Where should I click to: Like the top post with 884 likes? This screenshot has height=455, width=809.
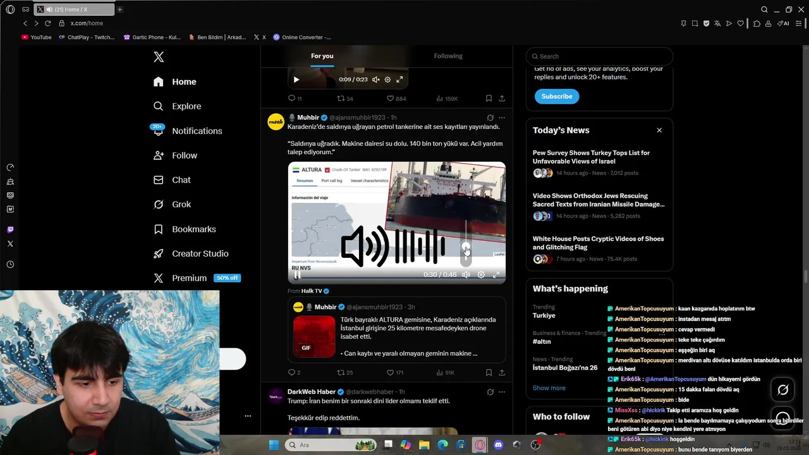396,99
